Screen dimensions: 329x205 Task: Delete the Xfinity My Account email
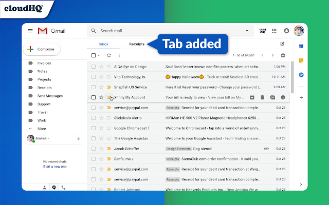click(262, 97)
